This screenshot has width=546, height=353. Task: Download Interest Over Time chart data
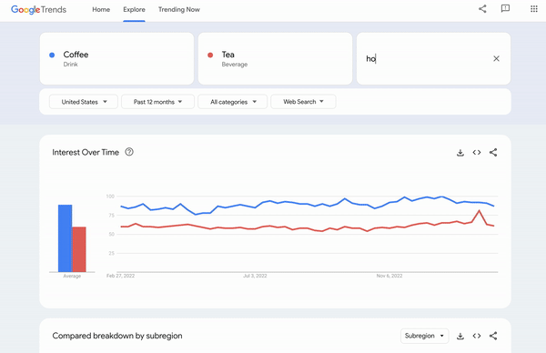click(x=460, y=153)
